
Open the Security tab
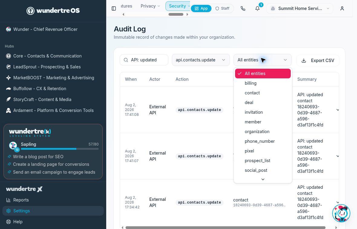coord(178,6)
